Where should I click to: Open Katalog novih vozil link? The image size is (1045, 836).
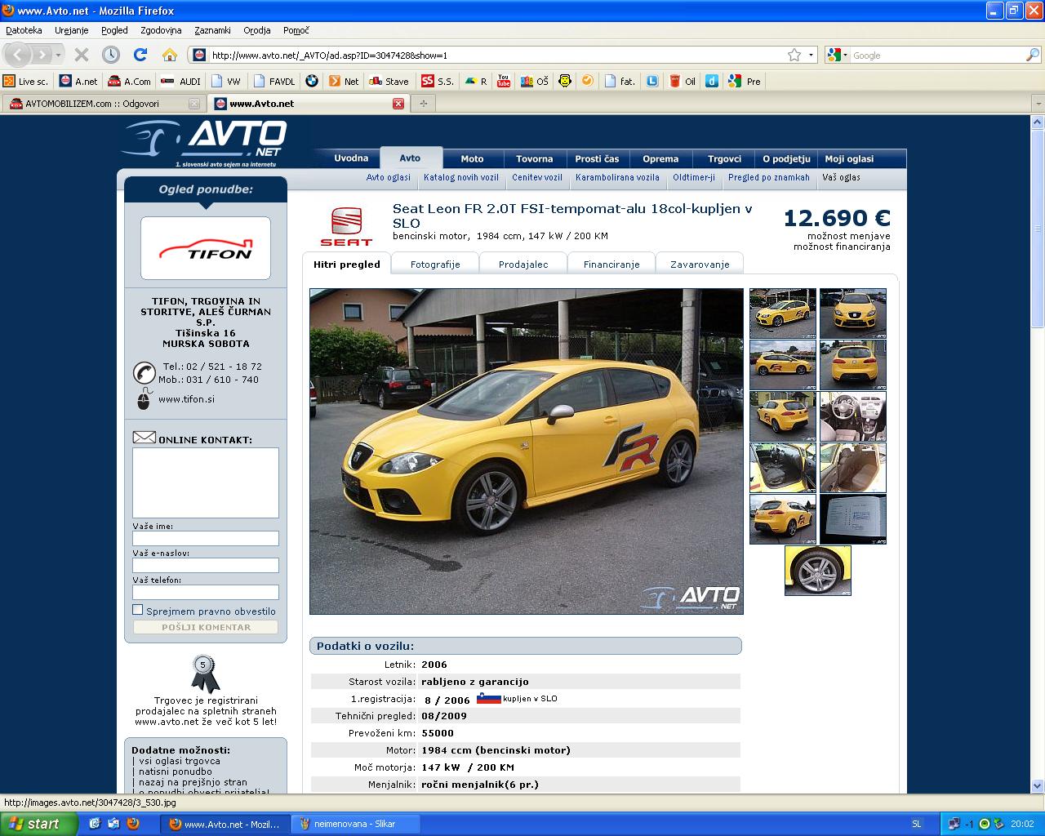pos(461,177)
